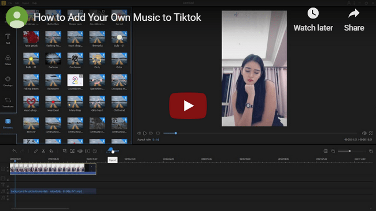Open the uploader's channel avatar
This screenshot has width=376, height=211.
[17, 17]
